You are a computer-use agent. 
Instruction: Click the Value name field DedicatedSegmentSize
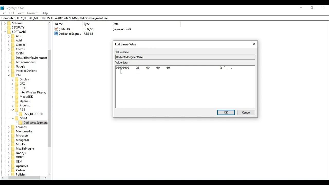point(185,57)
